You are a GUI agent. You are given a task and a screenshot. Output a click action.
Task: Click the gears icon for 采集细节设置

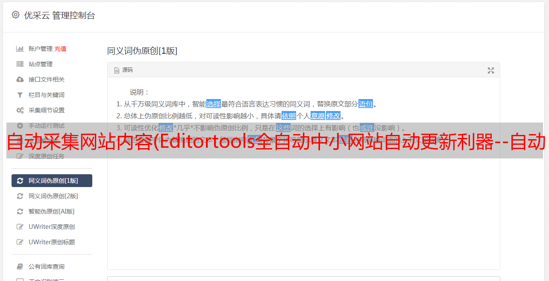[20, 110]
